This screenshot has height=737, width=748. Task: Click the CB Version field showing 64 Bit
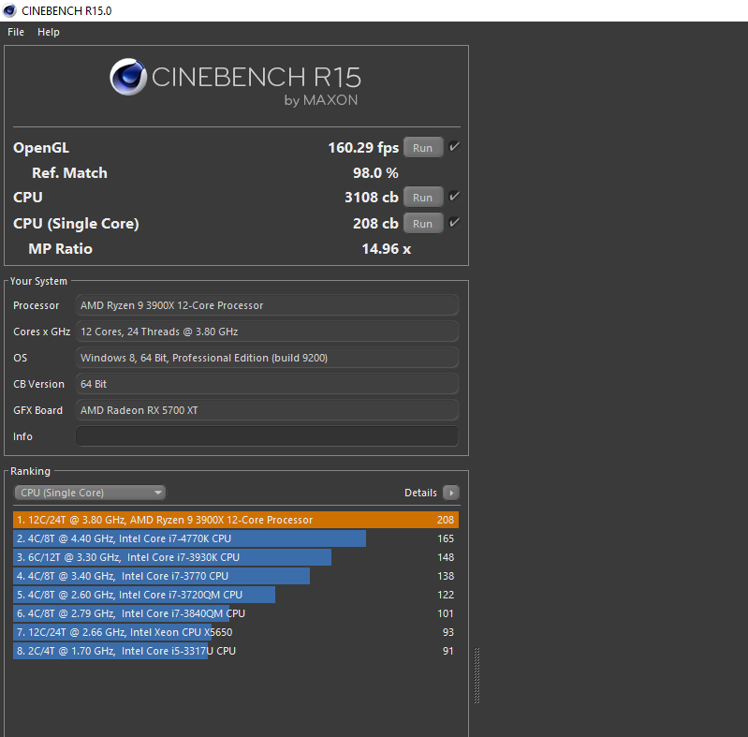click(267, 384)
